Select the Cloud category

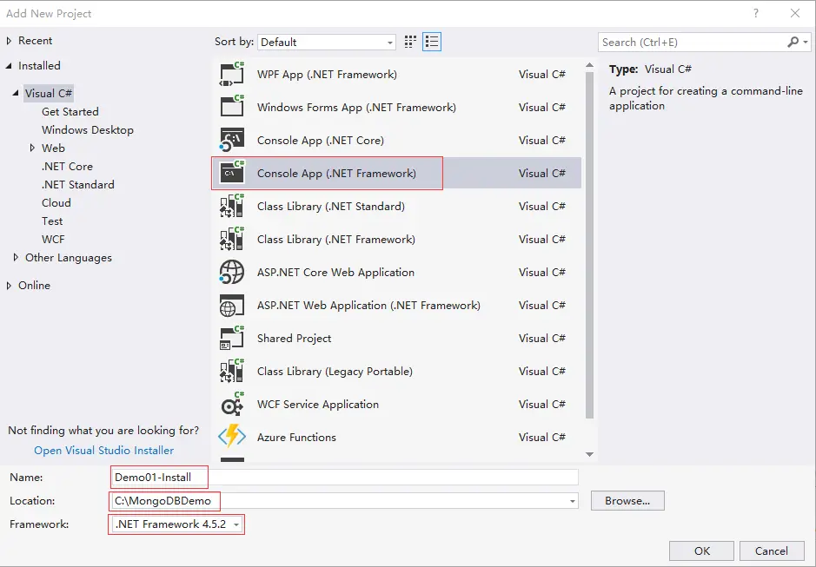point(56,203)
